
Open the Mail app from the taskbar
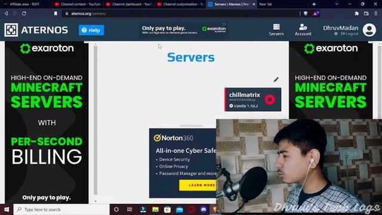180,210
